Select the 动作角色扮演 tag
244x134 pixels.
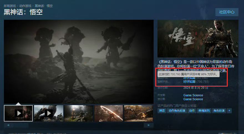[x=177, y=111]
